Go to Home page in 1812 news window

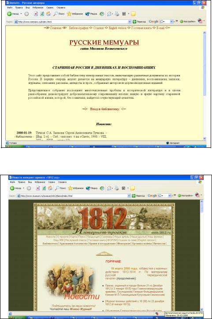point(50,188)
